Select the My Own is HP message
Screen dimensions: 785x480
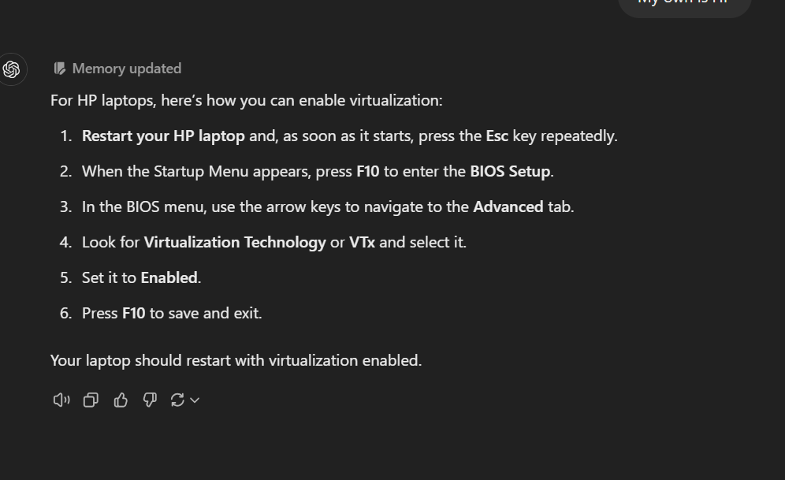[684, 6]
